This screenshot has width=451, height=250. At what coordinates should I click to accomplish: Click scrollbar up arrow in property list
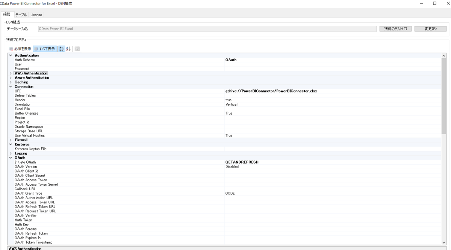click(x=444, y=56)
